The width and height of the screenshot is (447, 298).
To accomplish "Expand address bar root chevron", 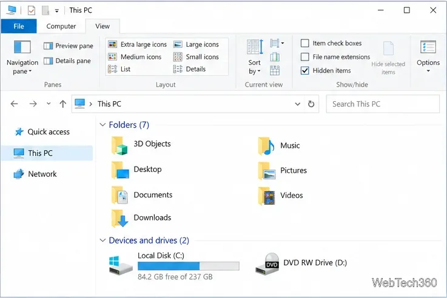I will click(x=90, y=104).
